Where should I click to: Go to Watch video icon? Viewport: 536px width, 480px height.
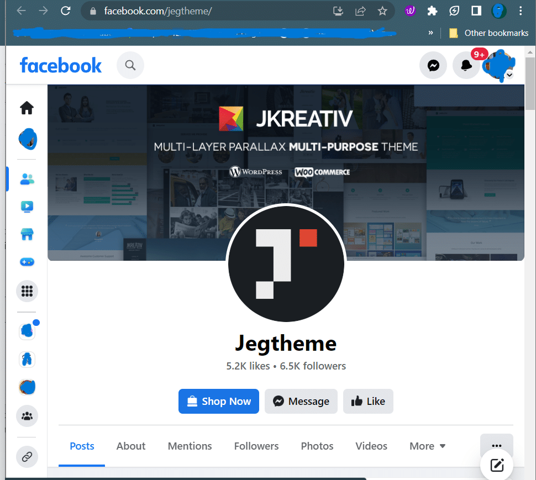click(27, 207)
